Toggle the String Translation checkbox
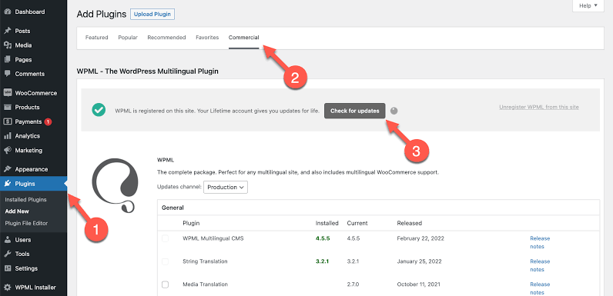This screenshot has width=613, height=296. tap(165, 261)
